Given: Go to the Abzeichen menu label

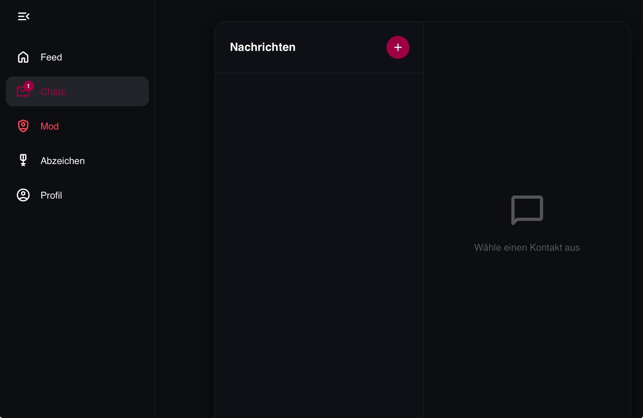Looking at the screenshot, I should [x=63, y=161].
